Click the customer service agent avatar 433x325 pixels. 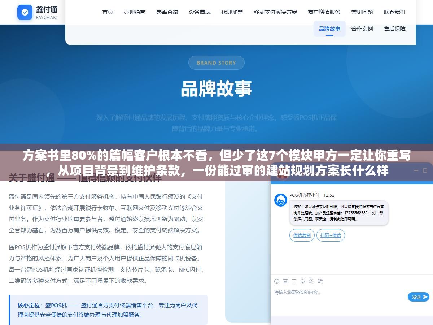281,200
